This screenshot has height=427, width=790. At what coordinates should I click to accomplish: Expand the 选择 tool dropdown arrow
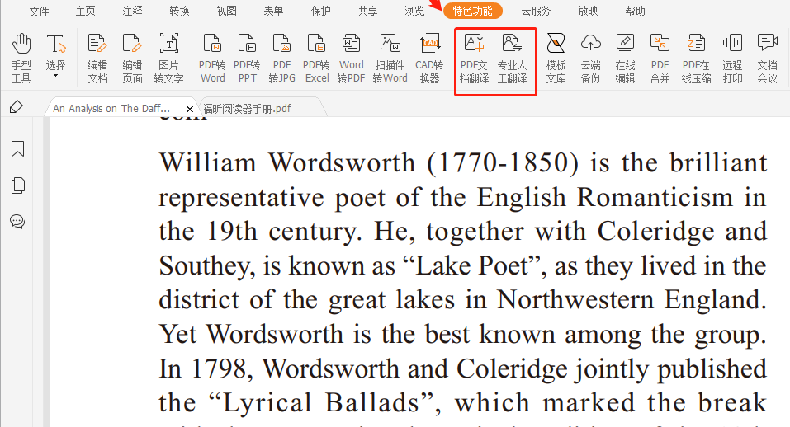click(56, 77)
